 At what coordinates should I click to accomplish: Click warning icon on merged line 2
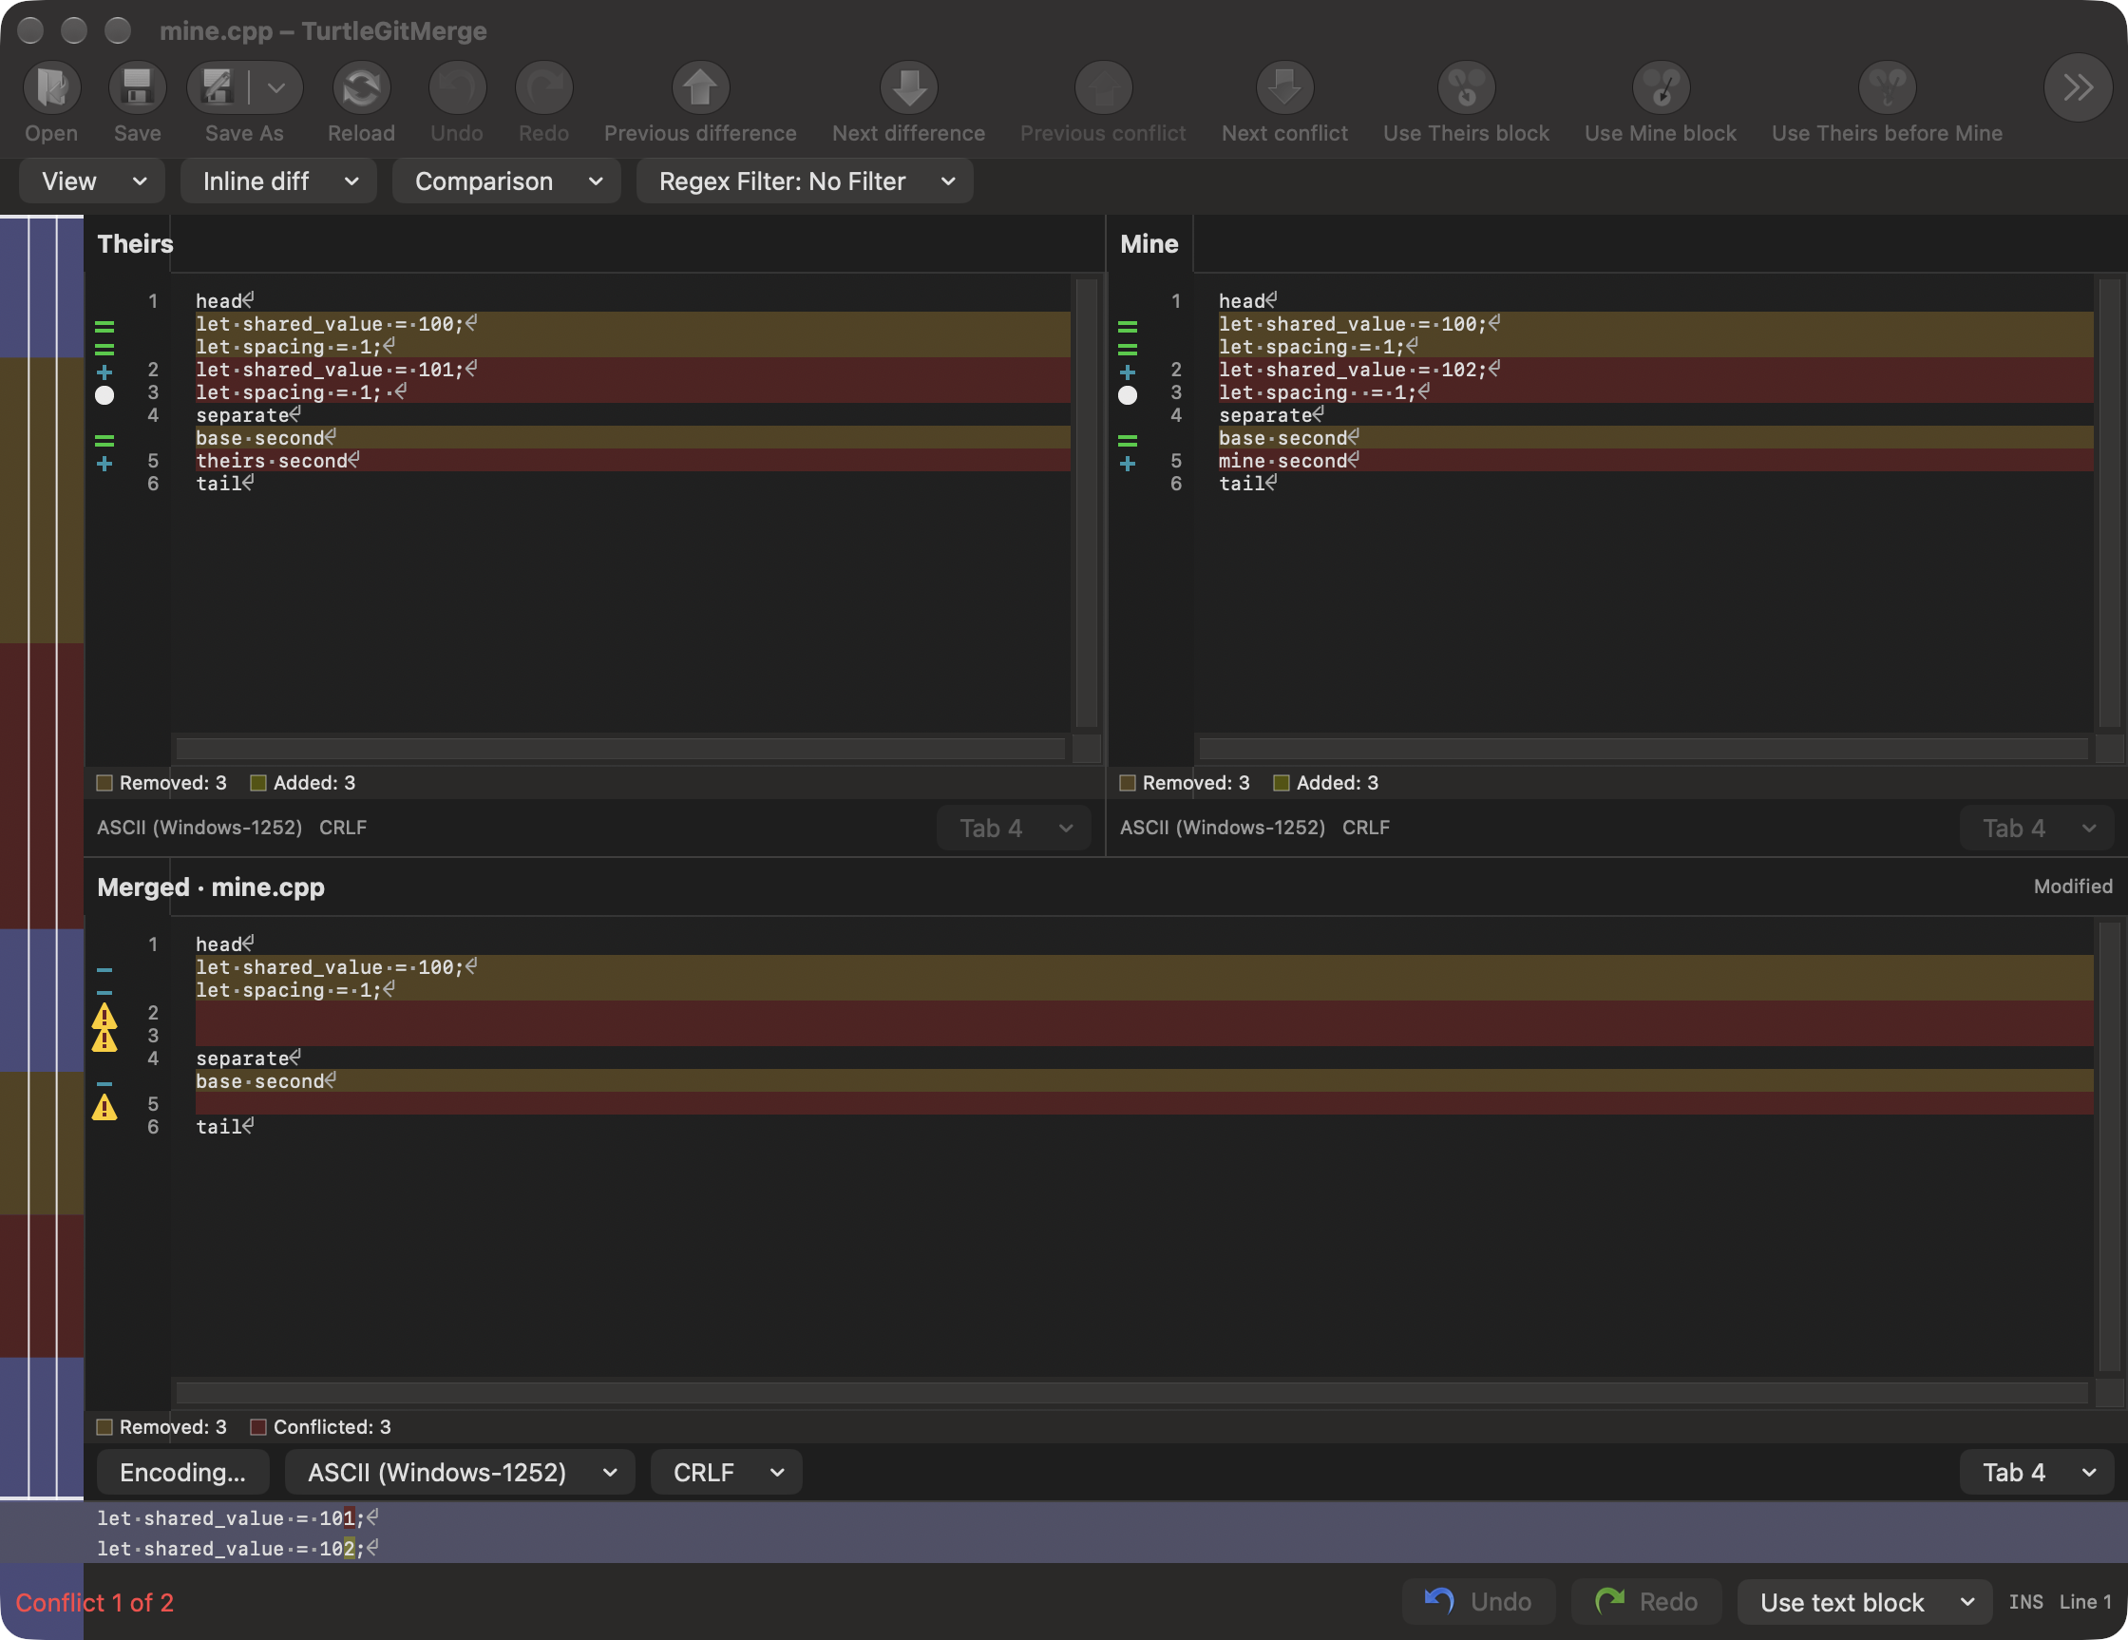click(104, 1016)
